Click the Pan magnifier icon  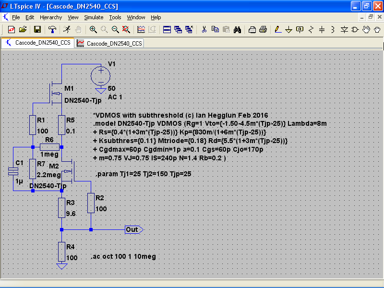tap(104, 30)
